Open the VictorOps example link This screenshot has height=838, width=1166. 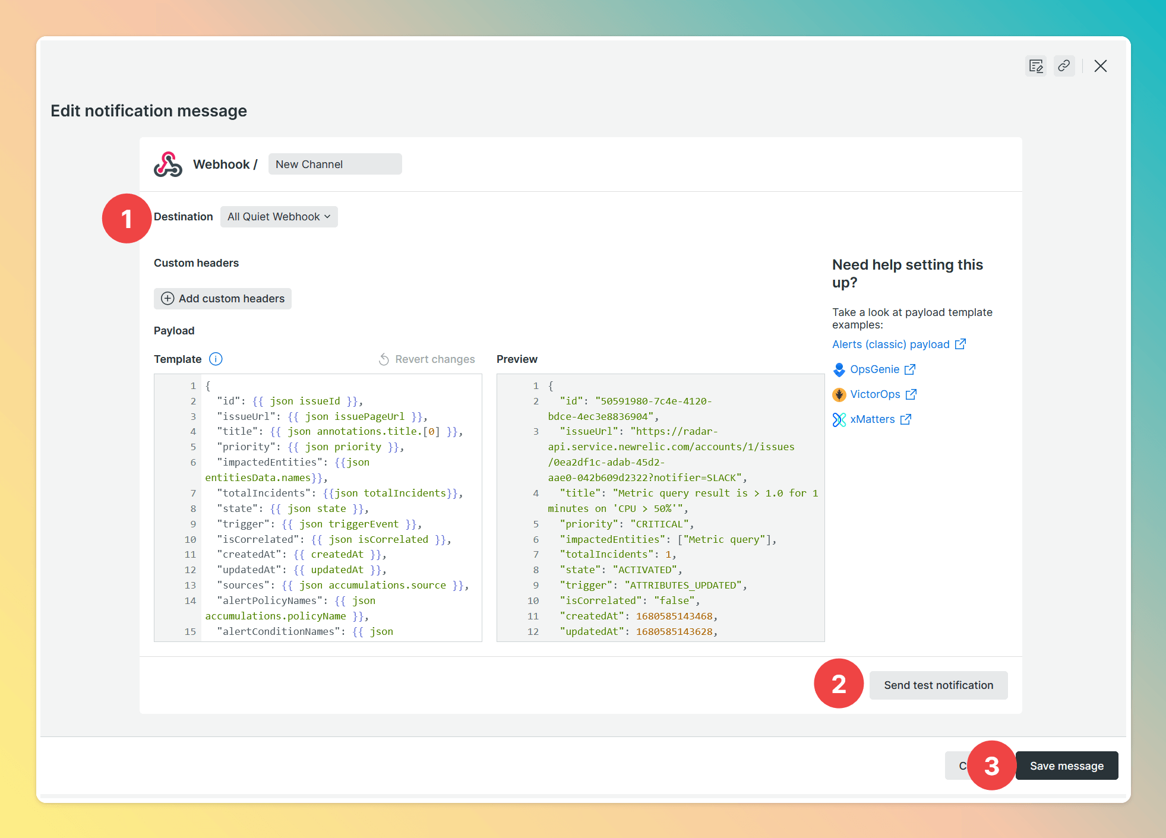tap(875, 394)
